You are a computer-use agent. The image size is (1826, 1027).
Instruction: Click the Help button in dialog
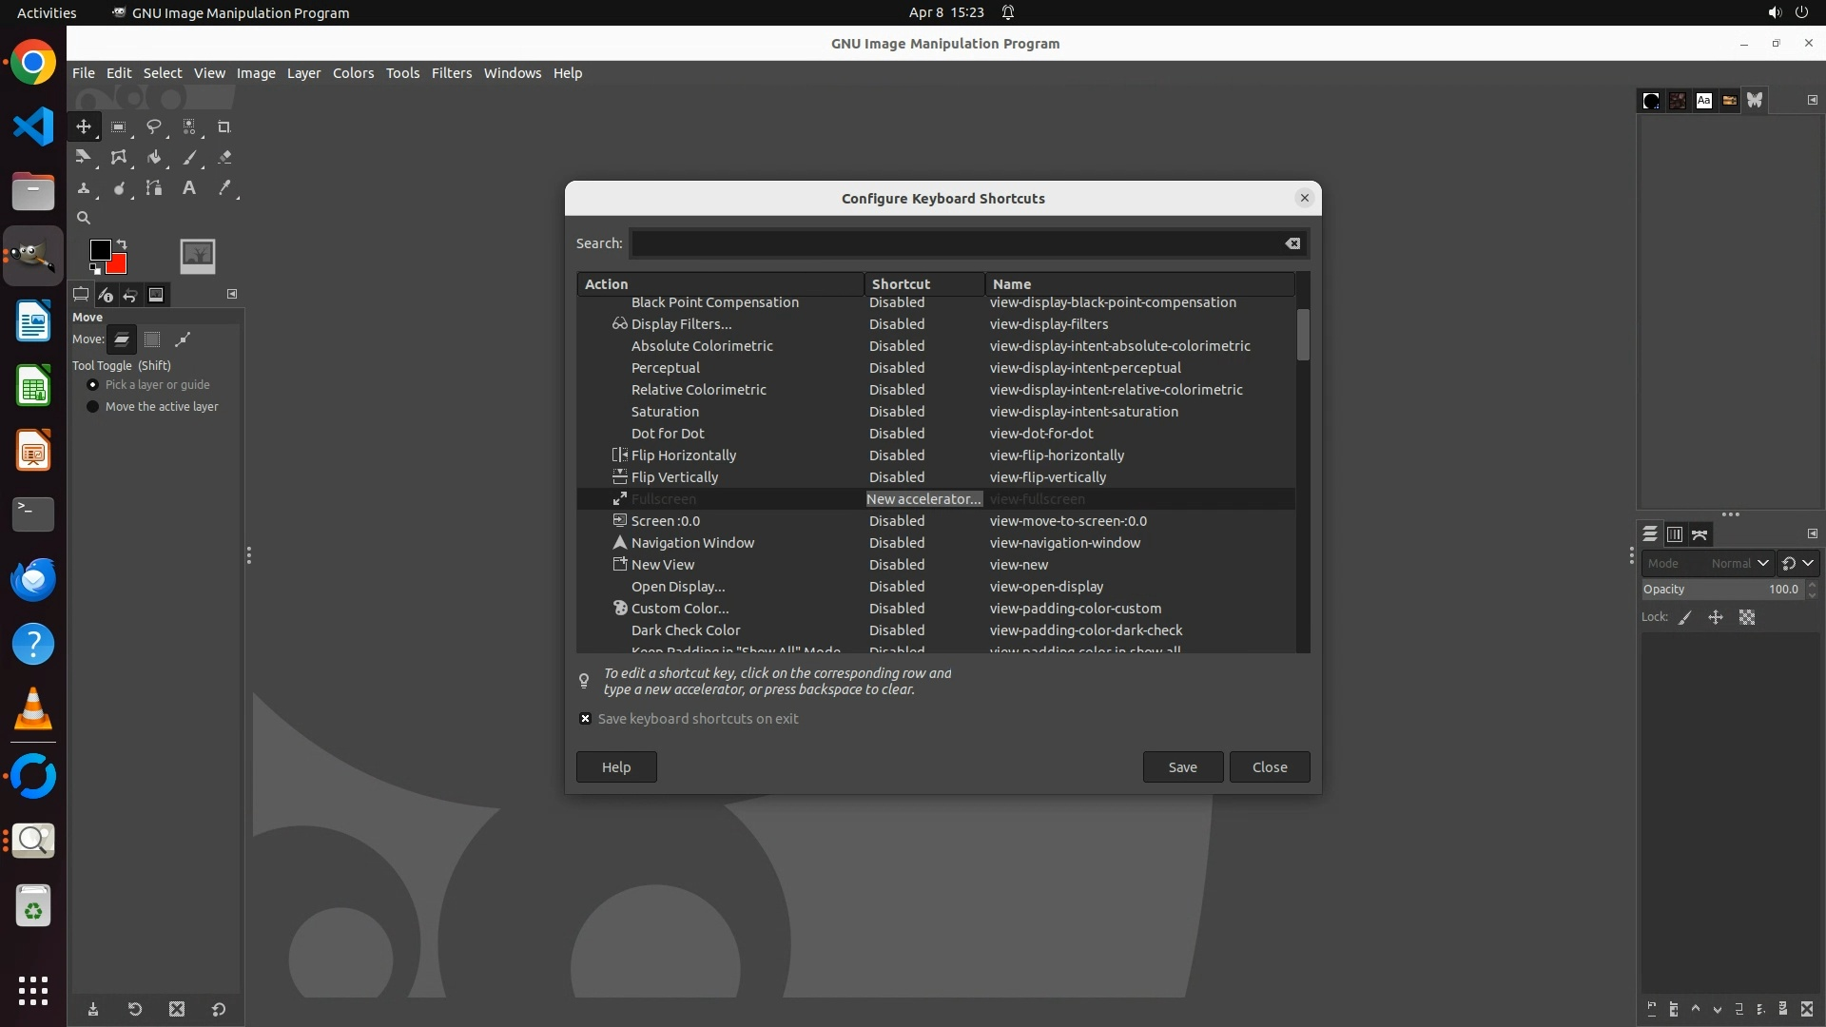click(x=615, y=767)
